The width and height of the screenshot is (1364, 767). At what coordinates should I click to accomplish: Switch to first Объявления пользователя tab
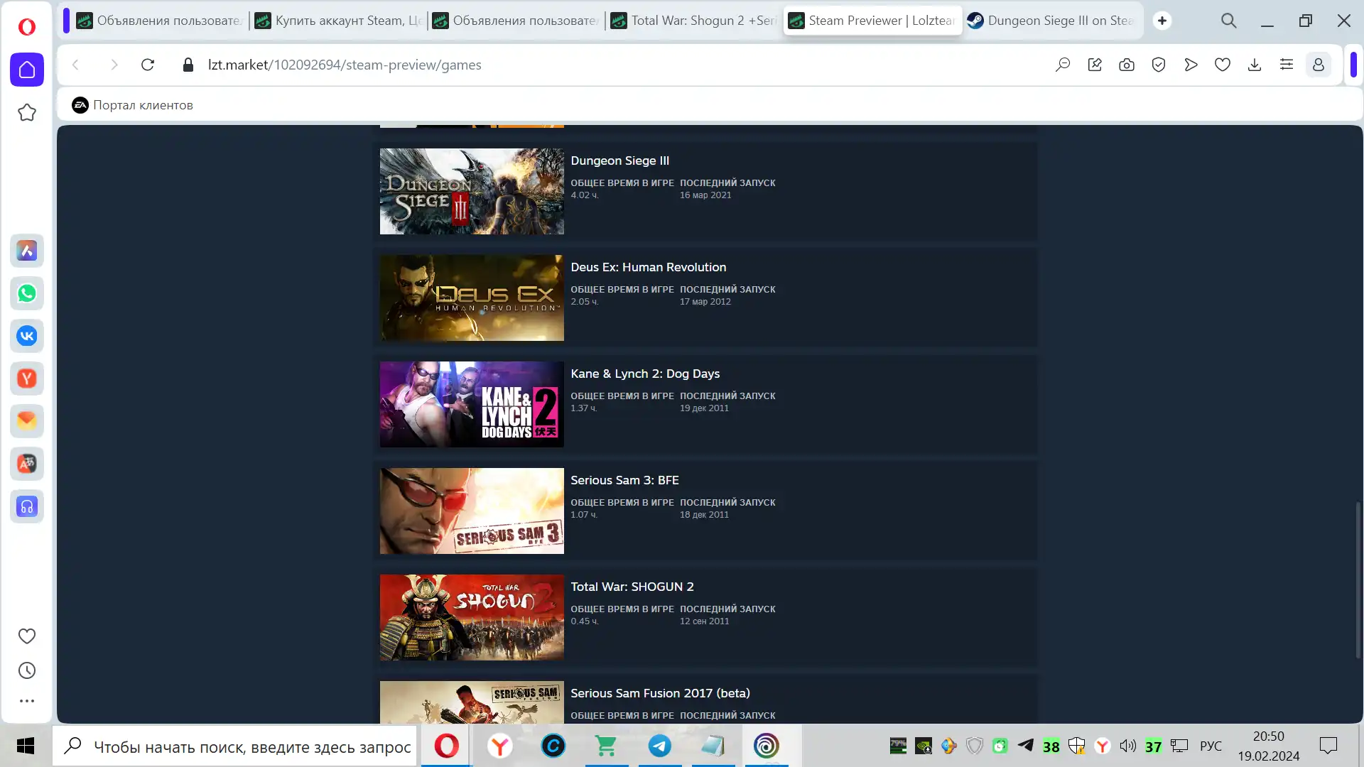160,21
